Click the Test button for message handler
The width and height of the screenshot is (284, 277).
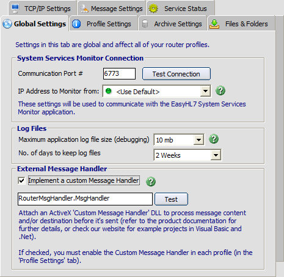click(171, 199)
